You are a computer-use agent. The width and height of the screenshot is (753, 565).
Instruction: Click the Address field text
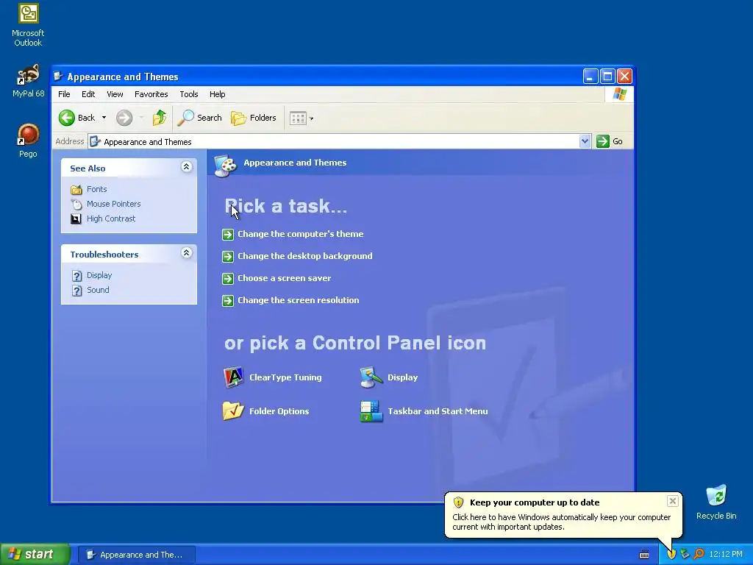147,142
